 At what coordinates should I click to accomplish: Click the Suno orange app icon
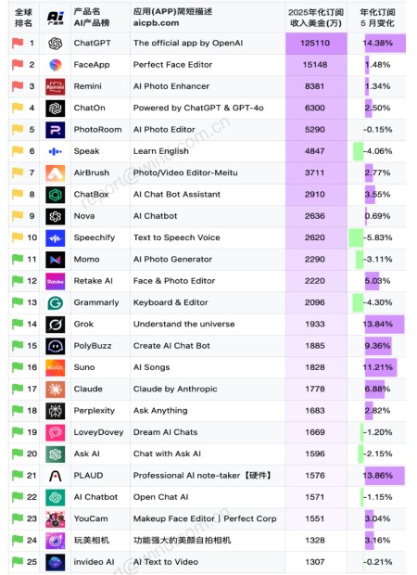56,368
